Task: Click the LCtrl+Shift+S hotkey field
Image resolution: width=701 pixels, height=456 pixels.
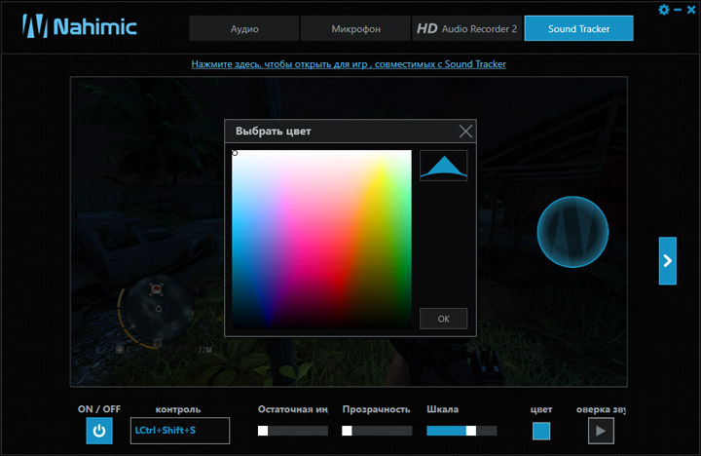Action: (x=180, y=431)
